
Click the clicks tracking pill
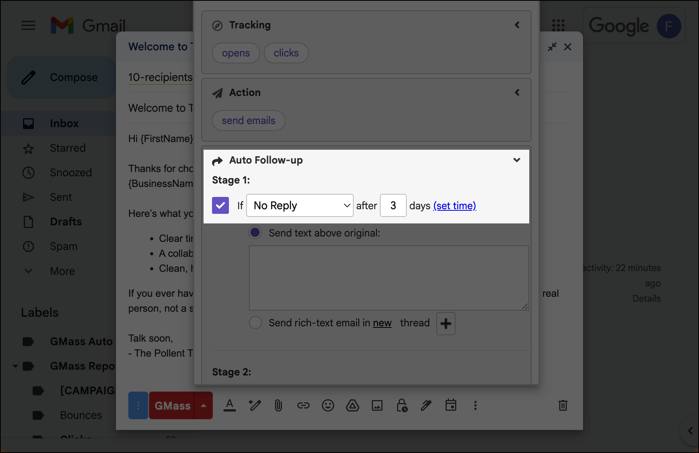point(286,53)
